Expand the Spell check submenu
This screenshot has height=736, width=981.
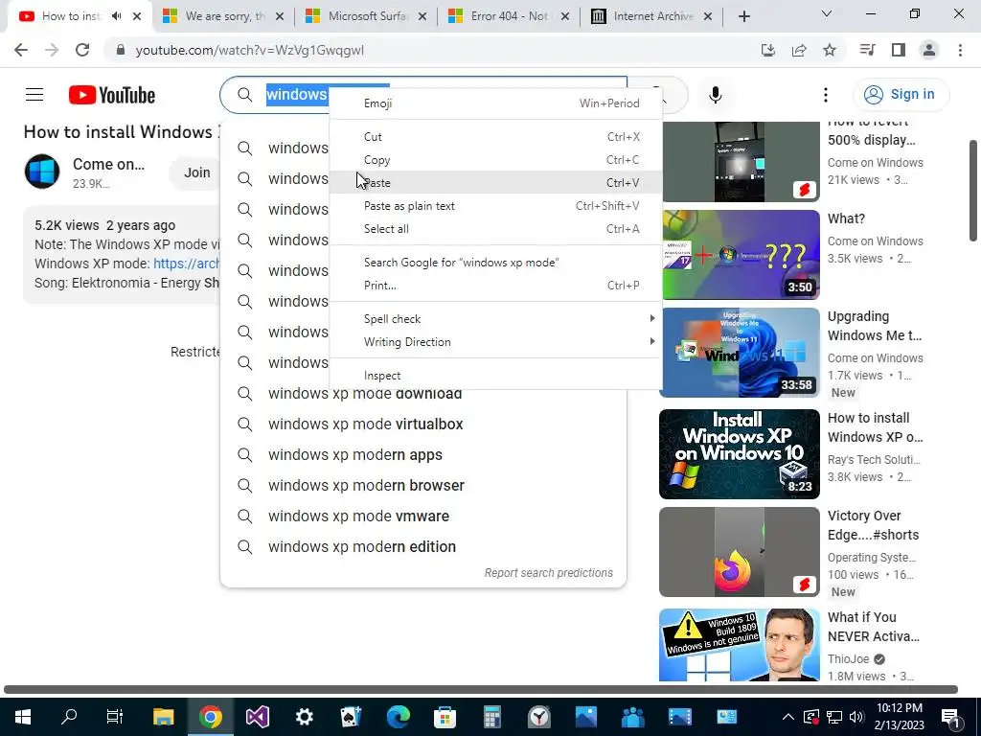[495, 318]
